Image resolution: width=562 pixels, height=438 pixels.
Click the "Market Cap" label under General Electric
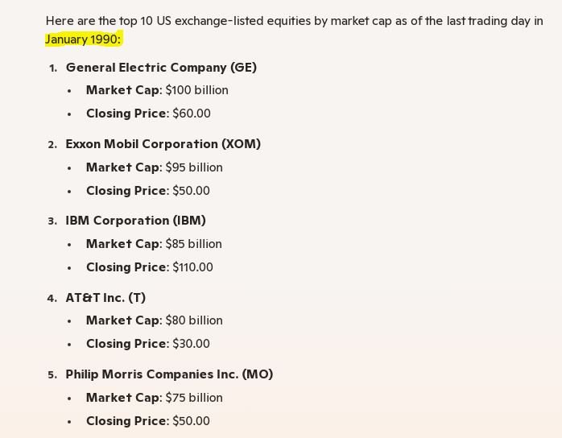[x=122, y=90]
